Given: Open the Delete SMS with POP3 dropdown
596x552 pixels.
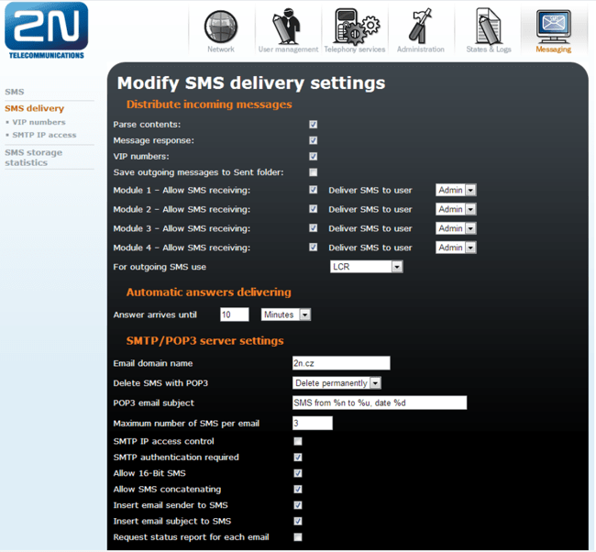Looking at the screenshot, I should coord(337,383).
